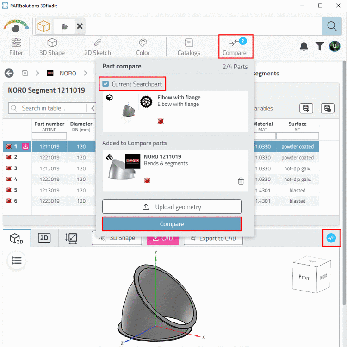Open the list menu in 3D viewer

coord(17,260)
